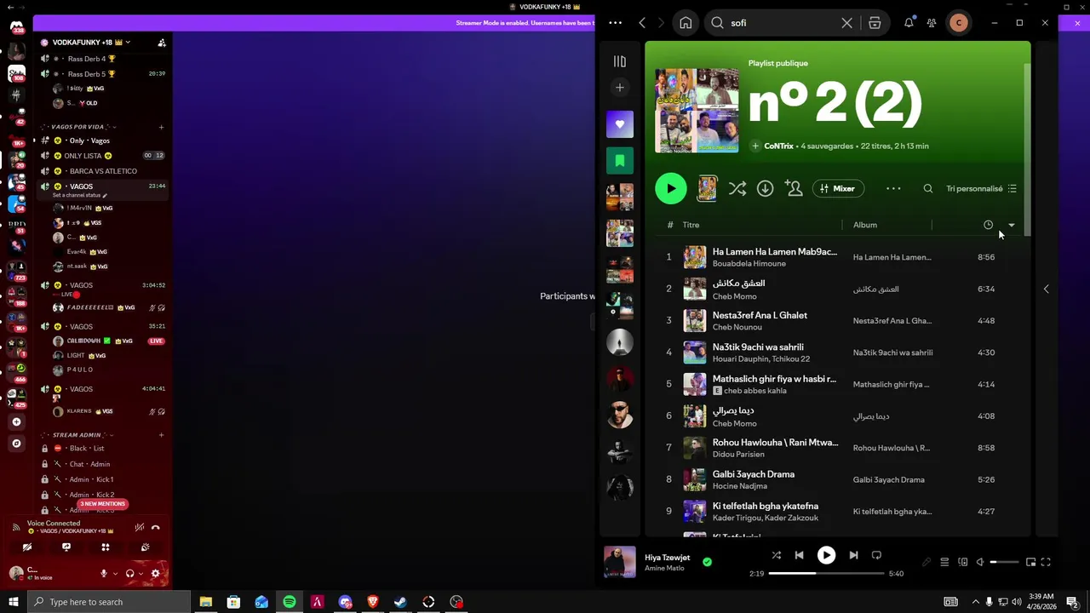Disconnect from Discord voice call
Screen dimensions: 1090x613
click(x=155, y=527)
